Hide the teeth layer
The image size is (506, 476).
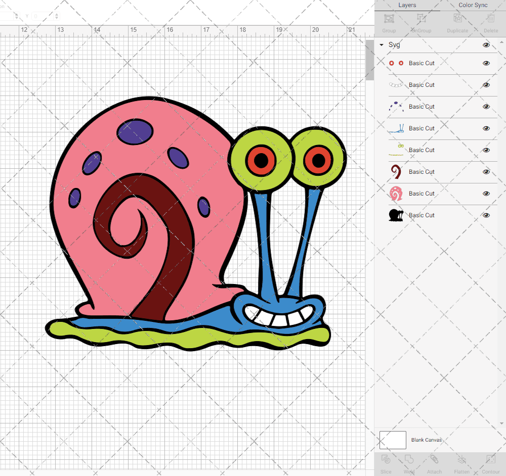click(x=486, y=85)
